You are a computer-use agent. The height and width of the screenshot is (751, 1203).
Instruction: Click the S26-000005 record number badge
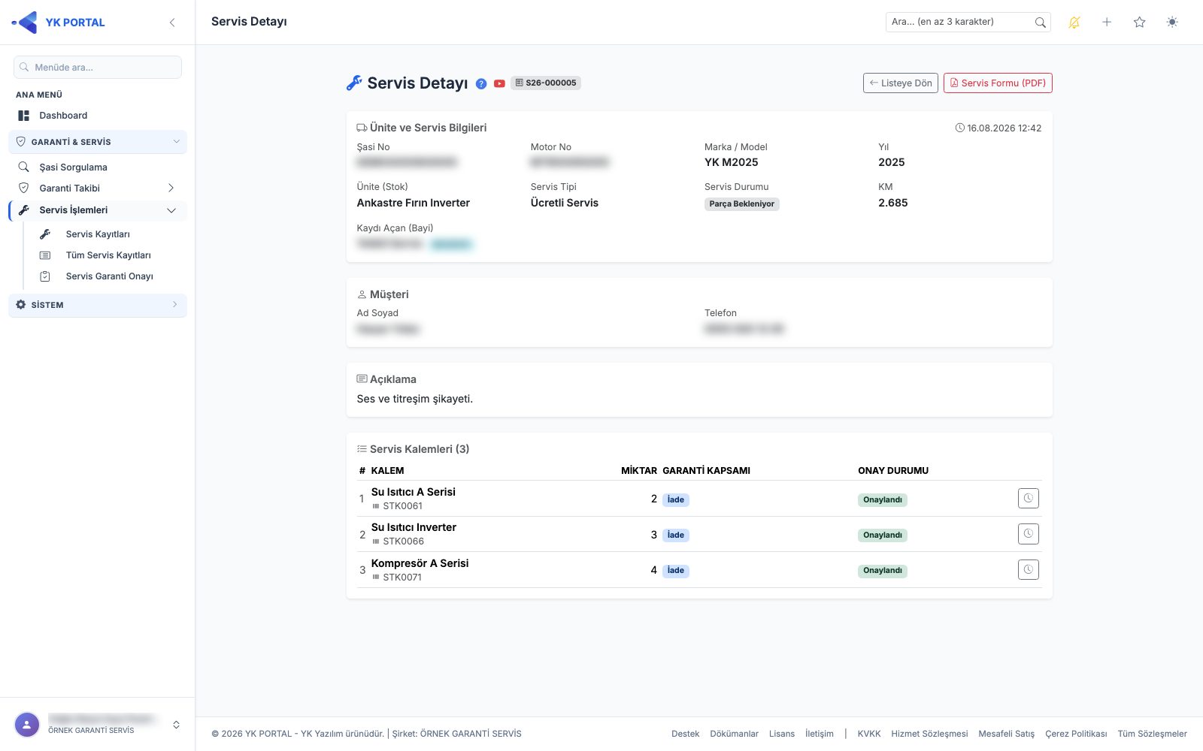click(546, 83)
